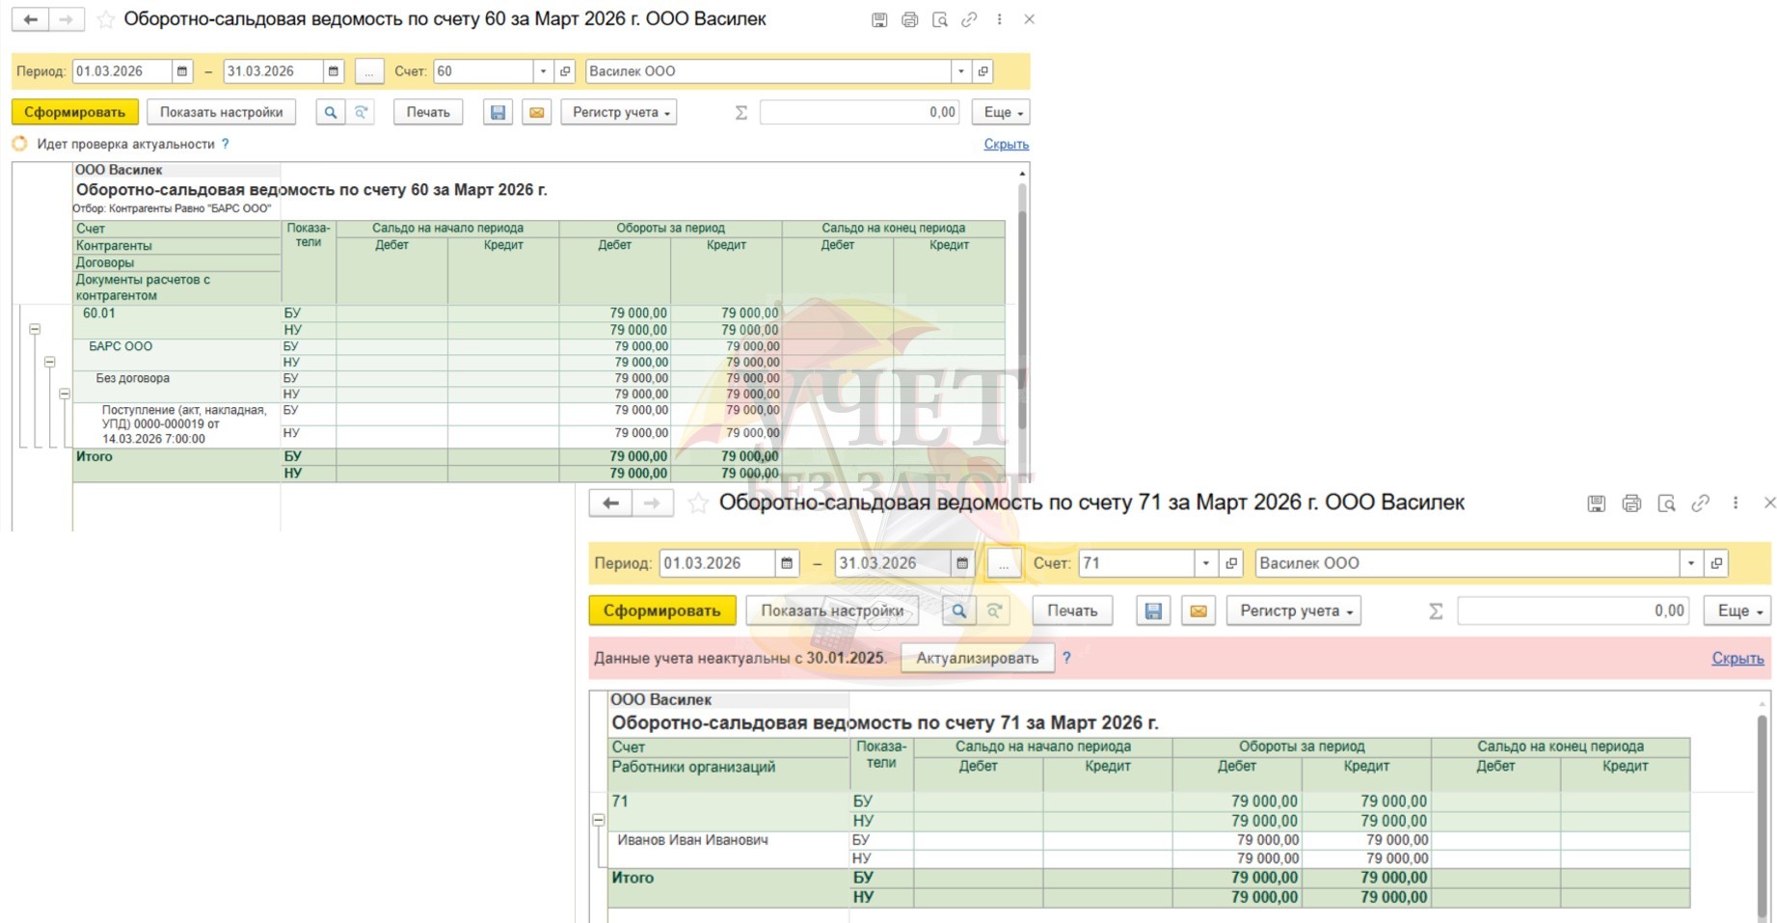Open organization Василек ООО dropdown in account 71
The image size is (1777, 923).
(1690, 563)
